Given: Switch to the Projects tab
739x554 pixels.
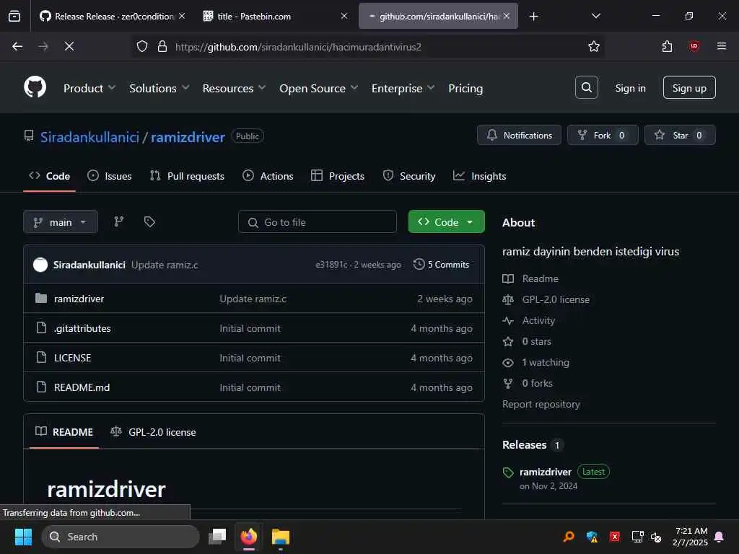Looking at the screenshot, I should coord(338,176).
